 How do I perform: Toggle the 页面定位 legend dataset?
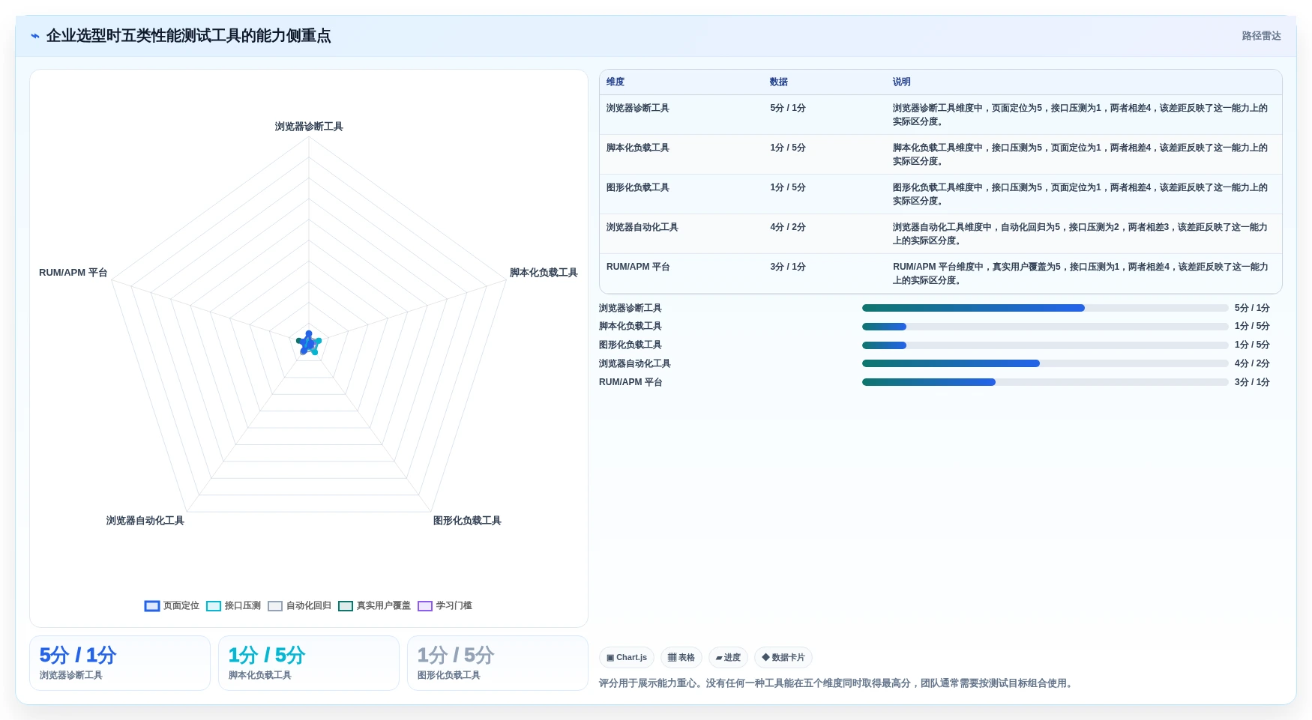[x=172, y=605]
